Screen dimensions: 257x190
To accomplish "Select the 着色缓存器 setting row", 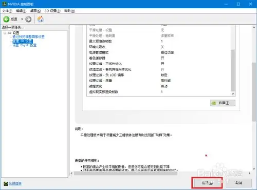I will 159,58.
